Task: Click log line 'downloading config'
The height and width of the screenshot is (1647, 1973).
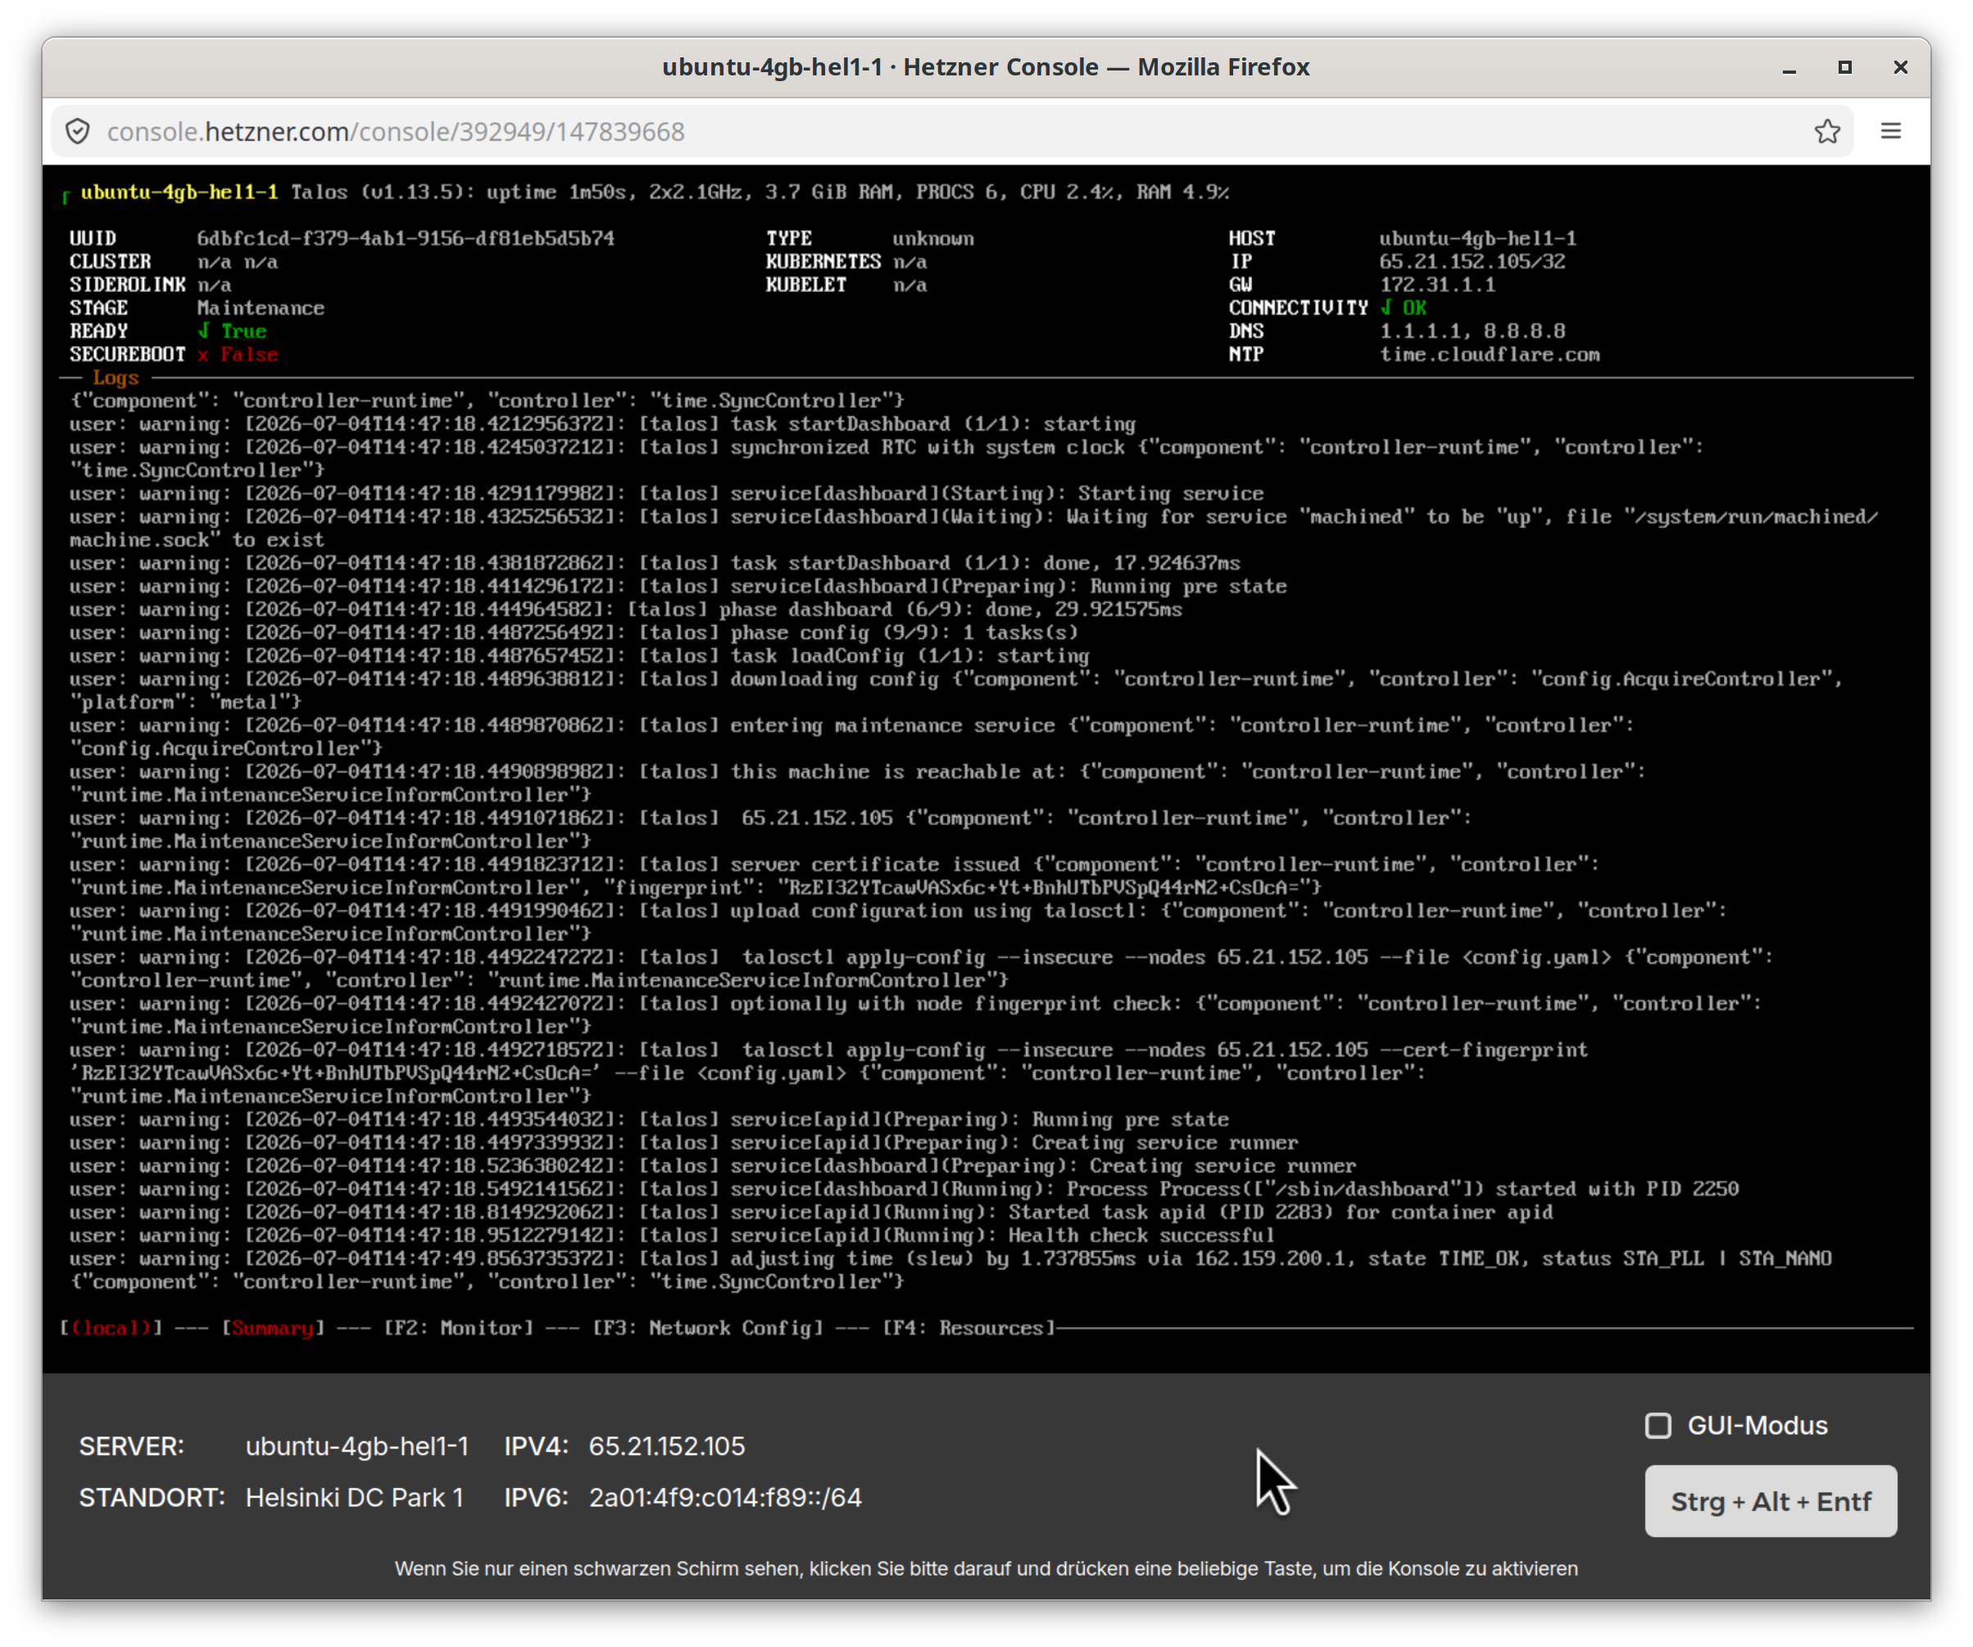Action: click(x=956, y=691)
